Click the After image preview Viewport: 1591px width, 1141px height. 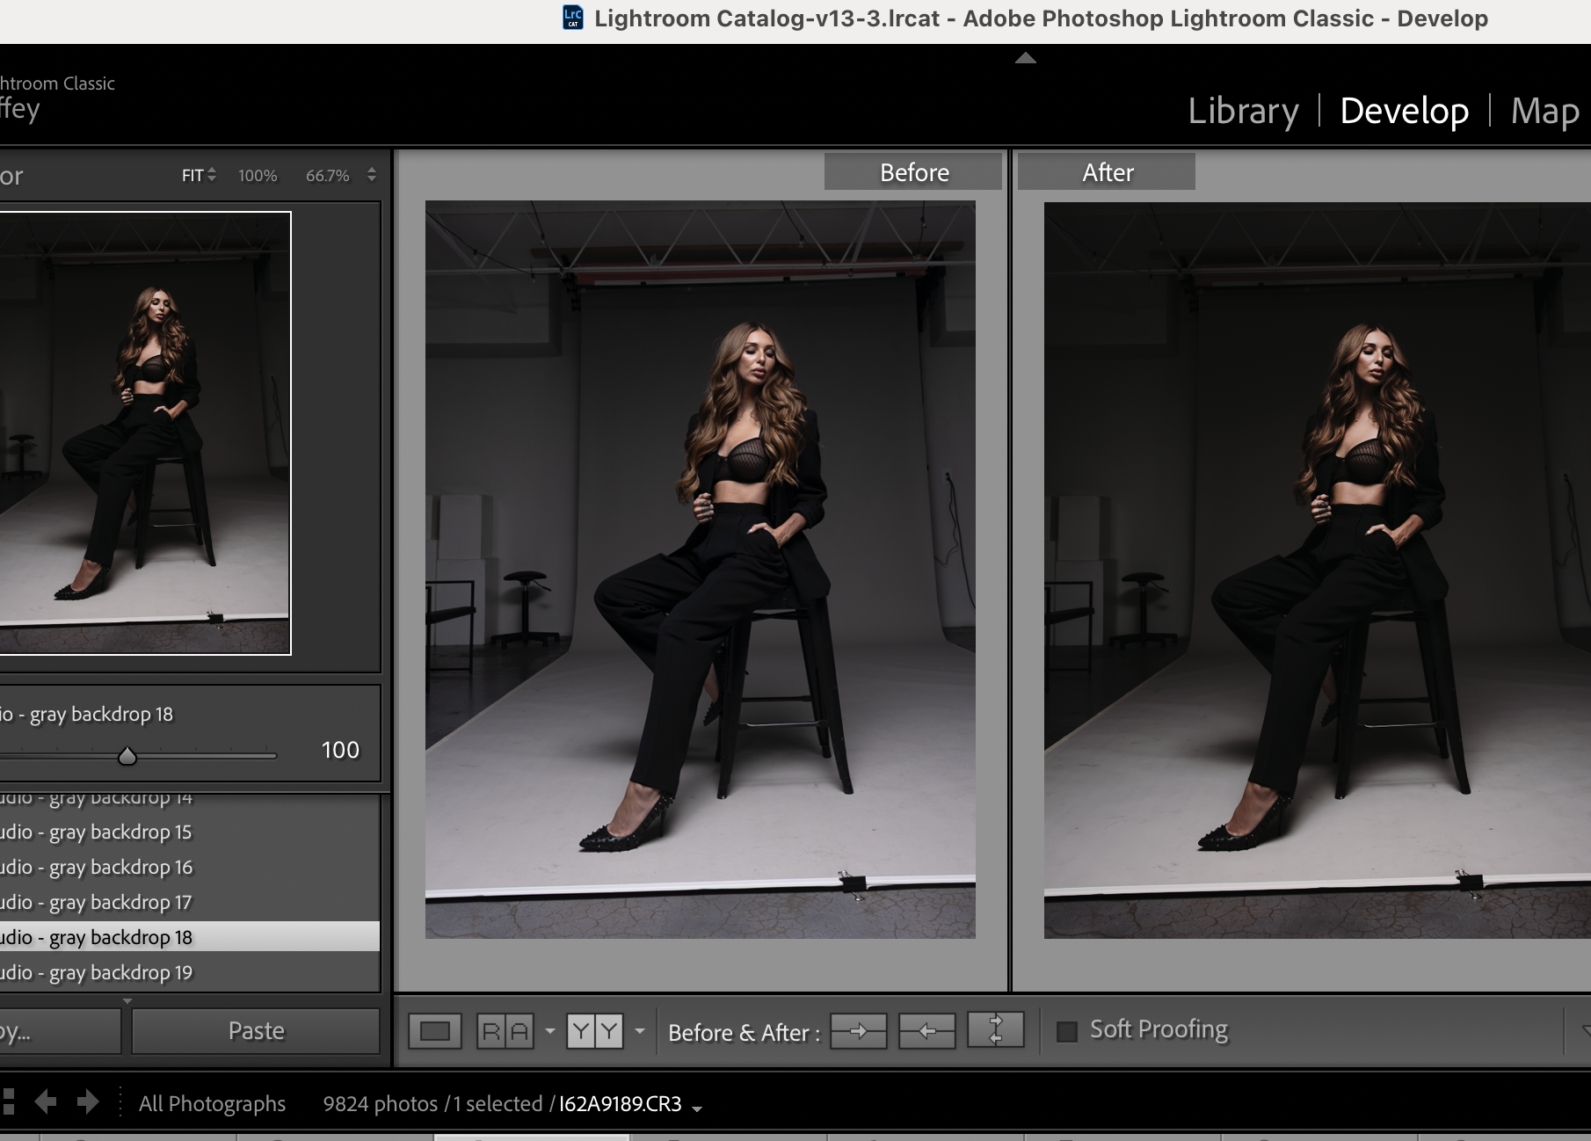[1317, 570]
